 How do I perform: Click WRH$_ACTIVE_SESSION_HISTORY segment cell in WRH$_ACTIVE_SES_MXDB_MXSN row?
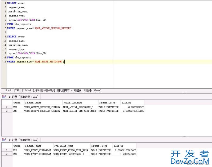(x=42, y=111)
